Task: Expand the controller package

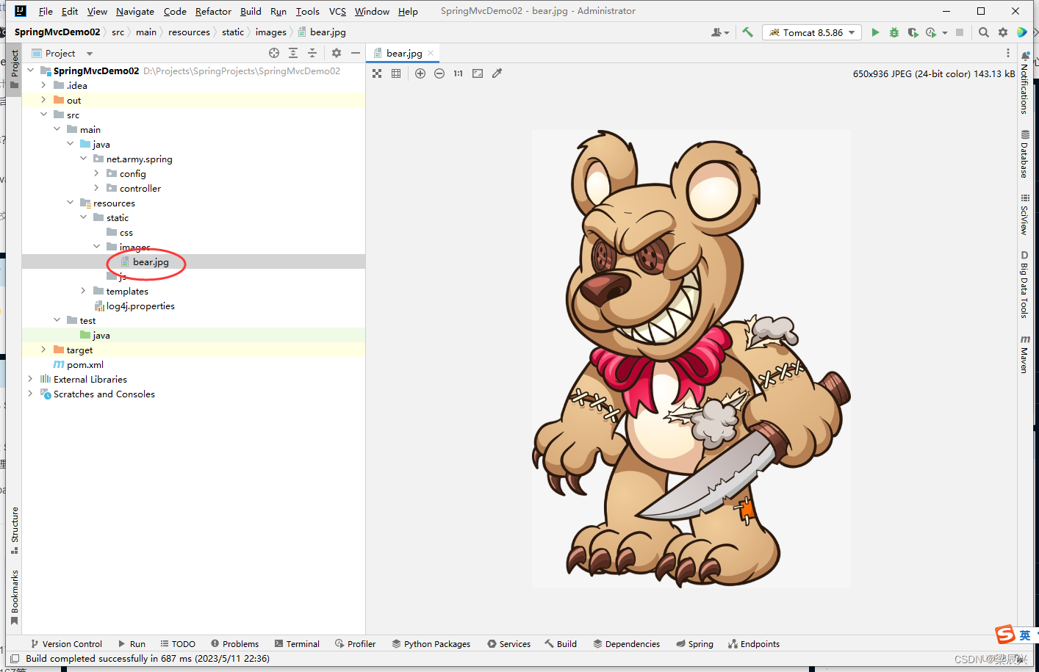Action: (97, 188)
